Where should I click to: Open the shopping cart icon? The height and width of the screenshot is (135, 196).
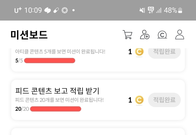click(127, 35)
